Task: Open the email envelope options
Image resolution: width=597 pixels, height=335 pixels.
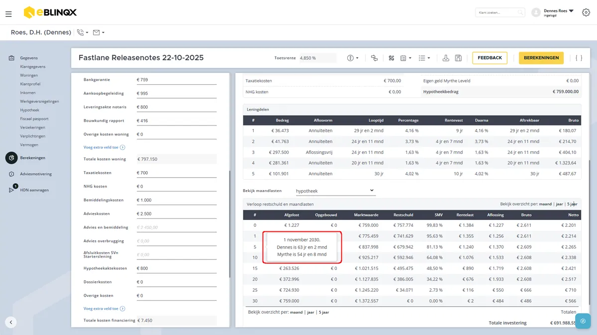Action: (x=99, y=33)
